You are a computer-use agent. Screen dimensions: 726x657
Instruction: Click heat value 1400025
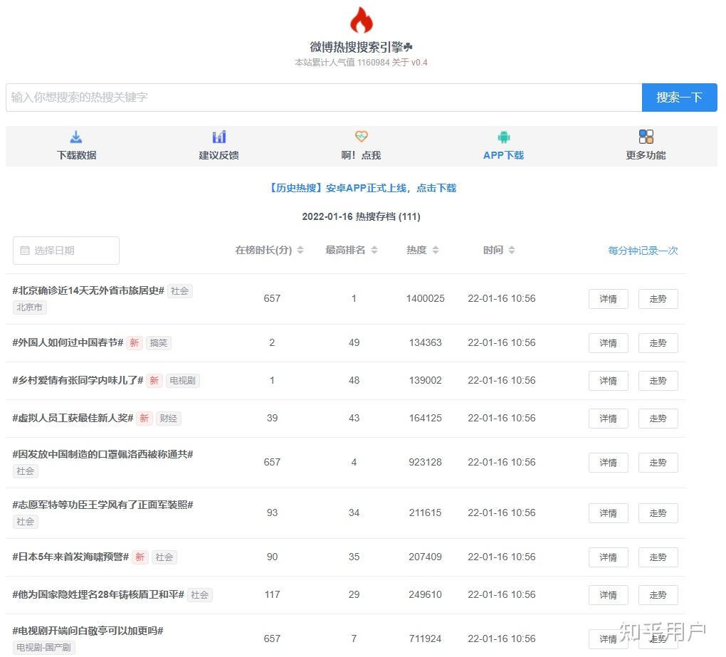pyautogui.click(x=425, y=299)
